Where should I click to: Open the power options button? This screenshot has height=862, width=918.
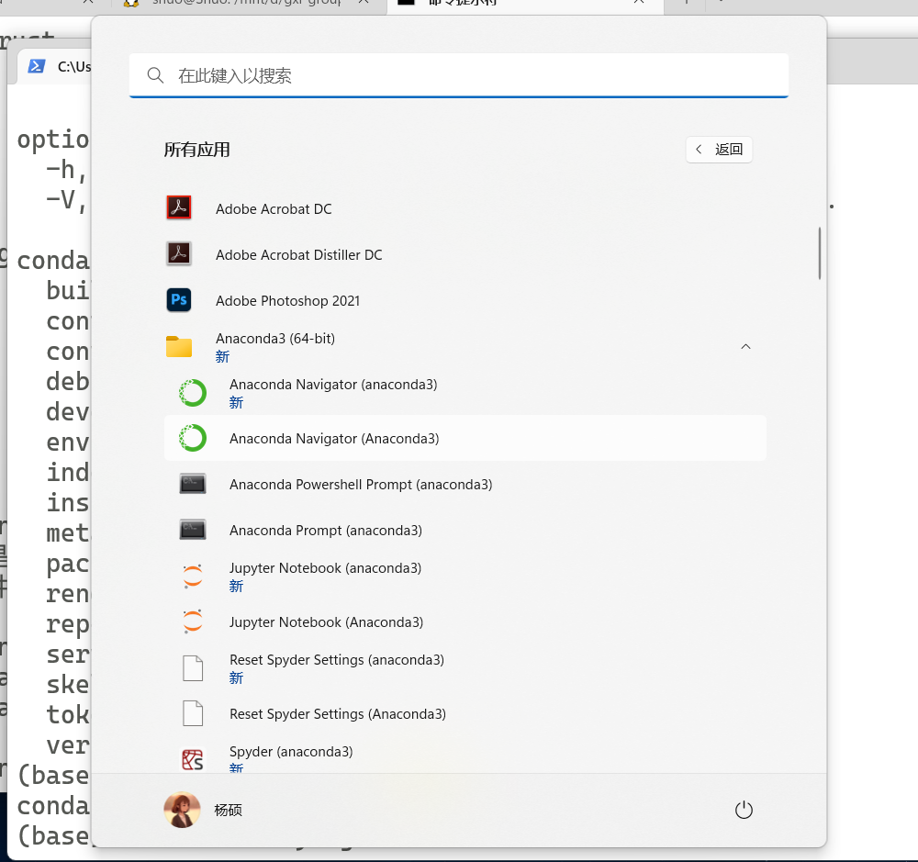pos(744,810)
